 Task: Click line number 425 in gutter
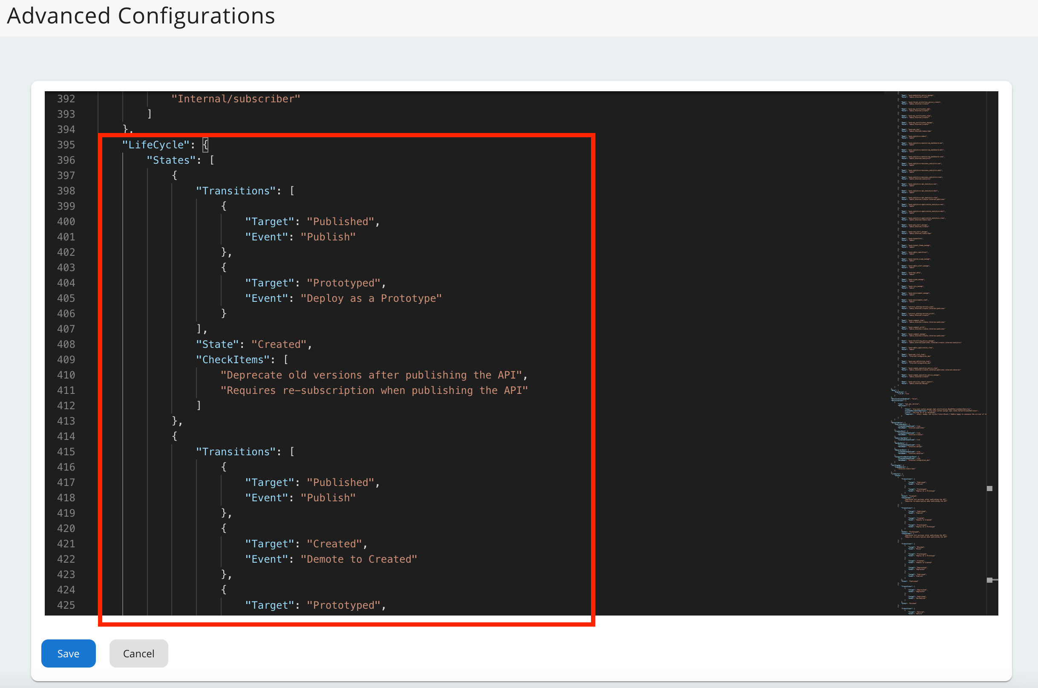click(x=66, y=605)
